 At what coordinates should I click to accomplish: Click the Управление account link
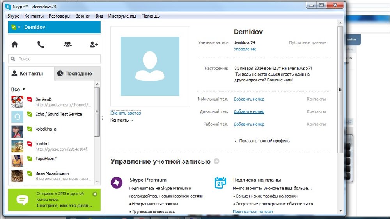pyautogui.click(x=245, y=49)
